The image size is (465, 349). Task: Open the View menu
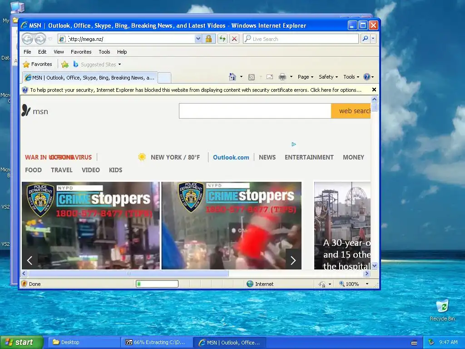pyautogui.click(x=59, y=52)
